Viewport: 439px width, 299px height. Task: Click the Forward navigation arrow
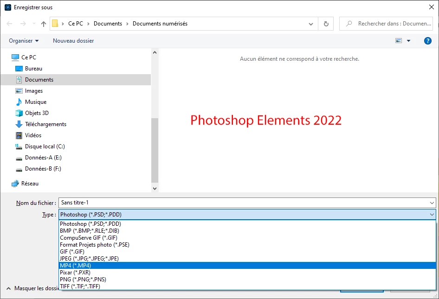point(23,24)
